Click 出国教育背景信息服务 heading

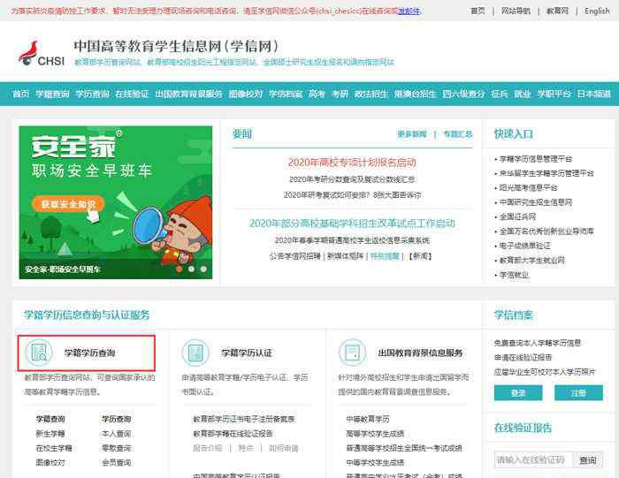tap(420, 353)
